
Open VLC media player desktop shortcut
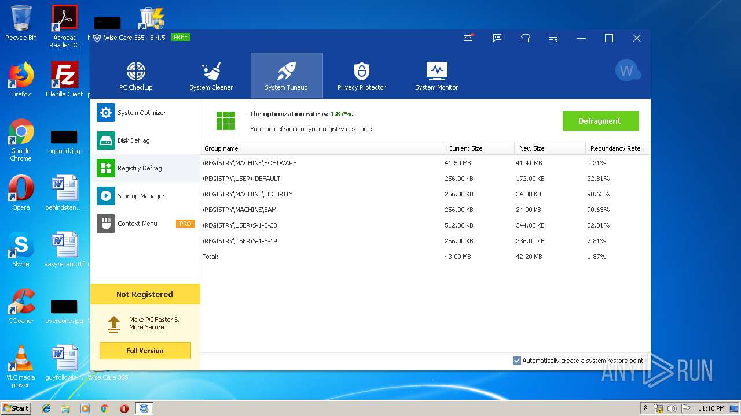click(x=21, y=366)
